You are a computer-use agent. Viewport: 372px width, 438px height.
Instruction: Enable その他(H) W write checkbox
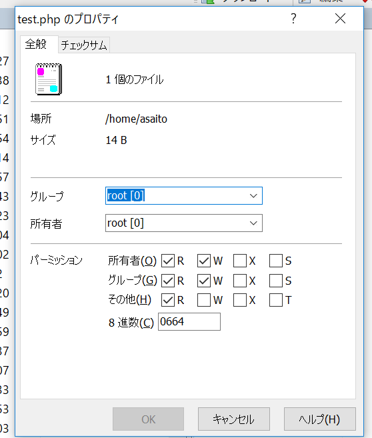click(204, 300)
